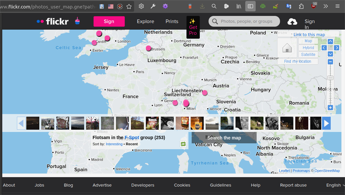Click the Photos, people, or groups search field
The image size is (345, 195).
246,21
